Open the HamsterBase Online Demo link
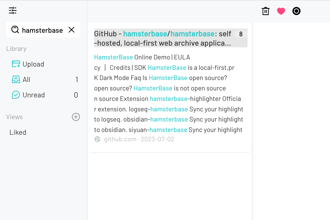 (x=113, y=57)
